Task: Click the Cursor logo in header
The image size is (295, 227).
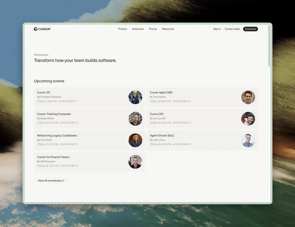Action: point(42,29)
